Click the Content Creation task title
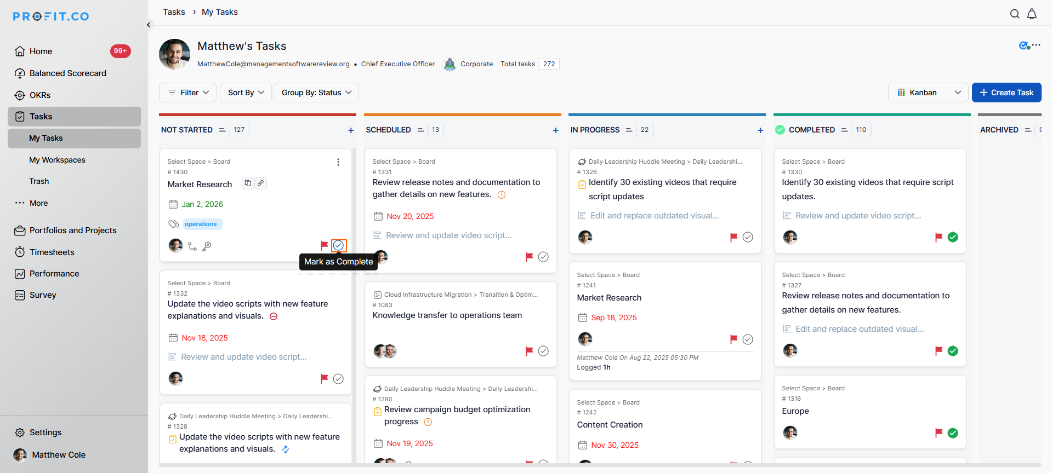 tap(610, 425)
